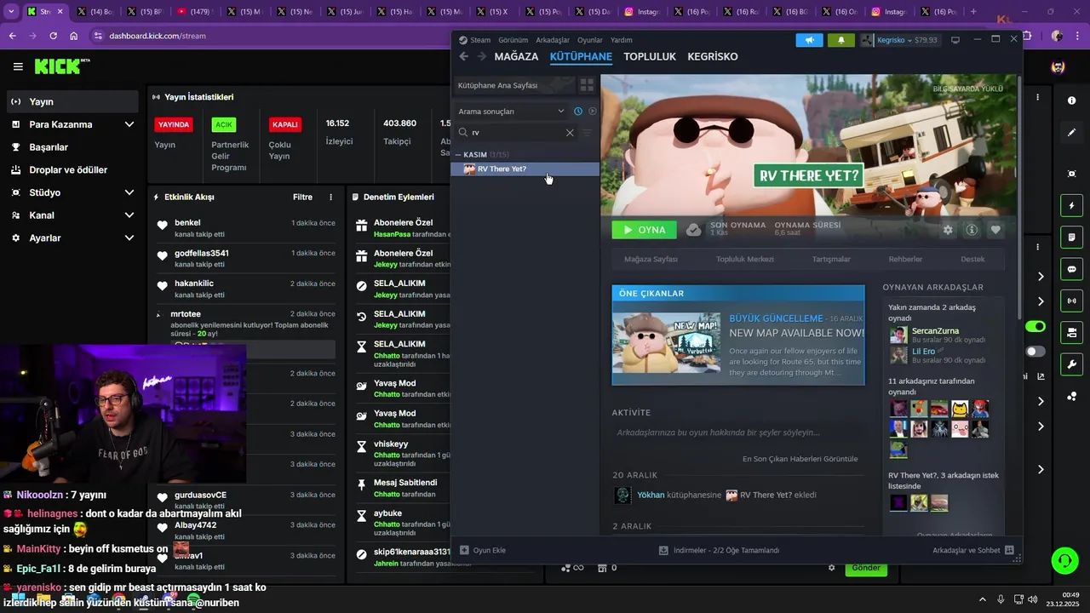Open Kick wrench tools panel
This screenshot has width=1090, height=613.
pyautogui.click(x=1071, y=364)
